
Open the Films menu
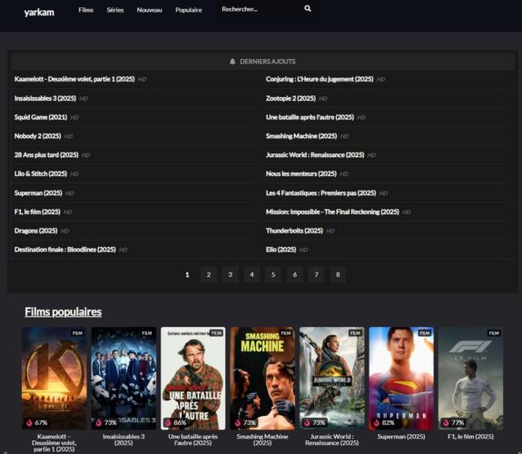[86, 10]
